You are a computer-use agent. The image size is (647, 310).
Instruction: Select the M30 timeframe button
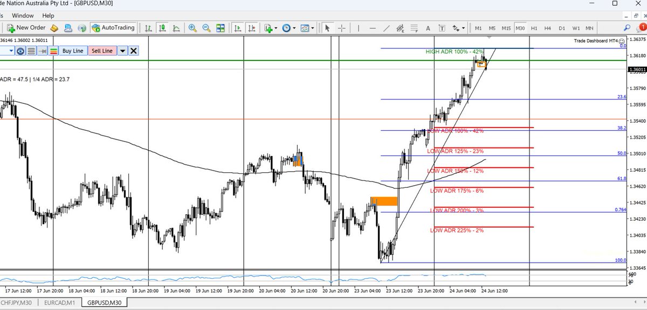point(520,27)
